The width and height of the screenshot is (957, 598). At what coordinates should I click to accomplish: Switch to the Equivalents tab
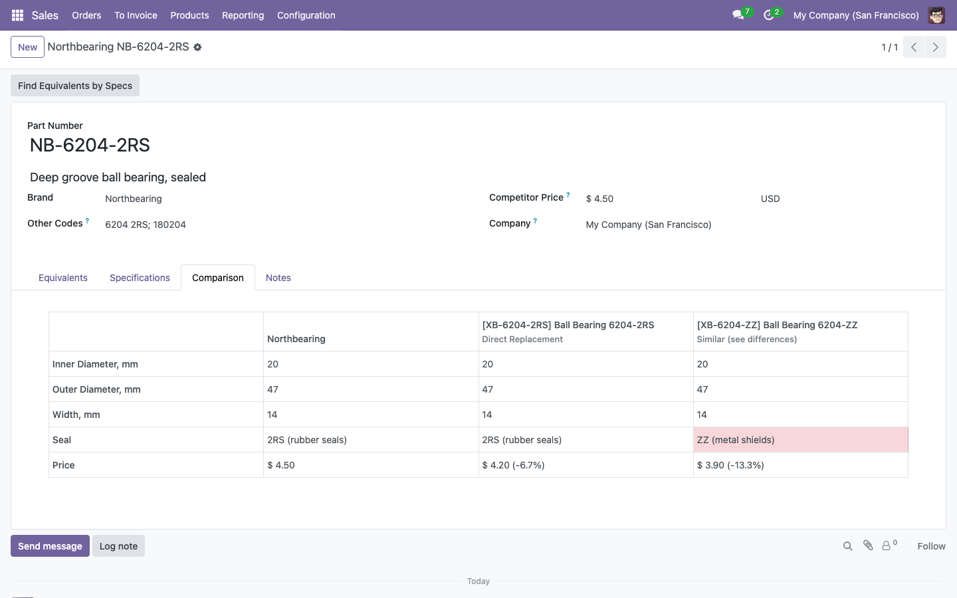(63, 278)
